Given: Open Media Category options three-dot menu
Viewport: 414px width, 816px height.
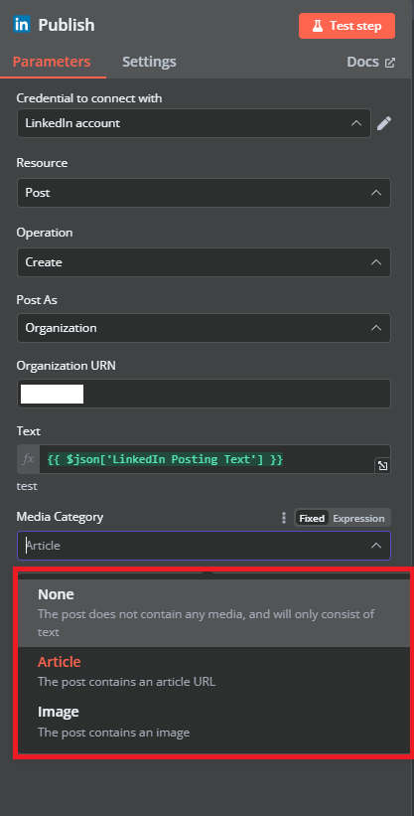Looking at the screenshot, I should 284,518.
